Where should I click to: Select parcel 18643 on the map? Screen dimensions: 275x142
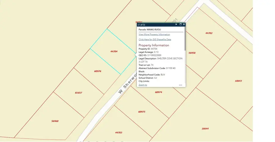(238, 81)
